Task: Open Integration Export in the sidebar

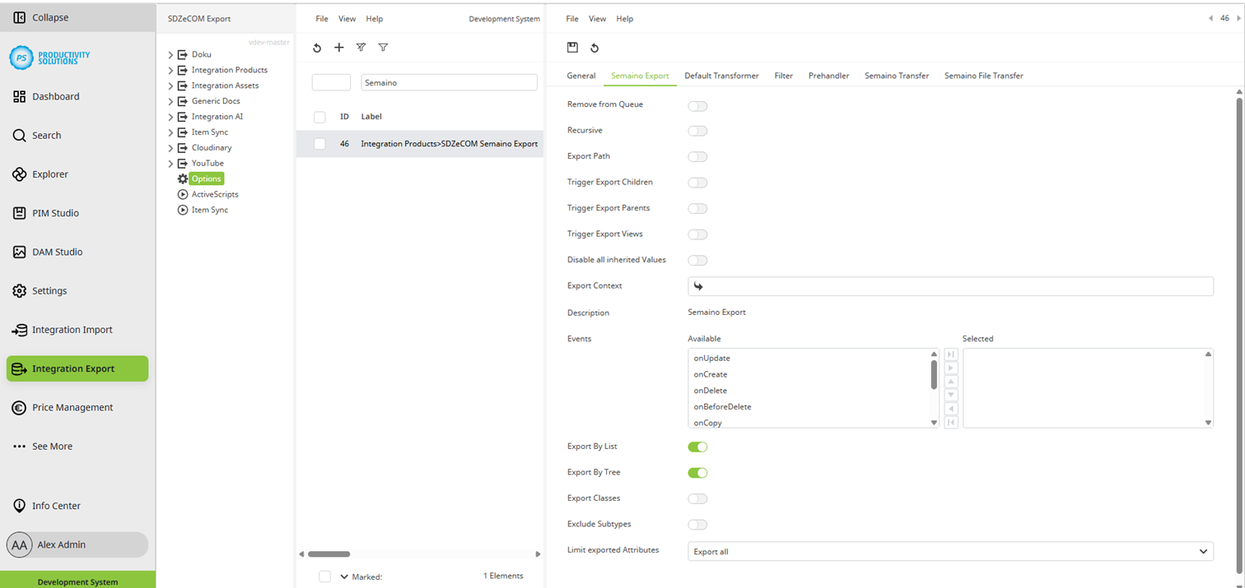Action: tap(77, 368)
